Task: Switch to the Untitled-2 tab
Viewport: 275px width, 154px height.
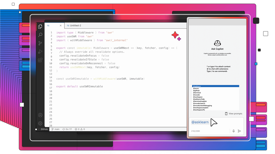Action: click(74, 25)
